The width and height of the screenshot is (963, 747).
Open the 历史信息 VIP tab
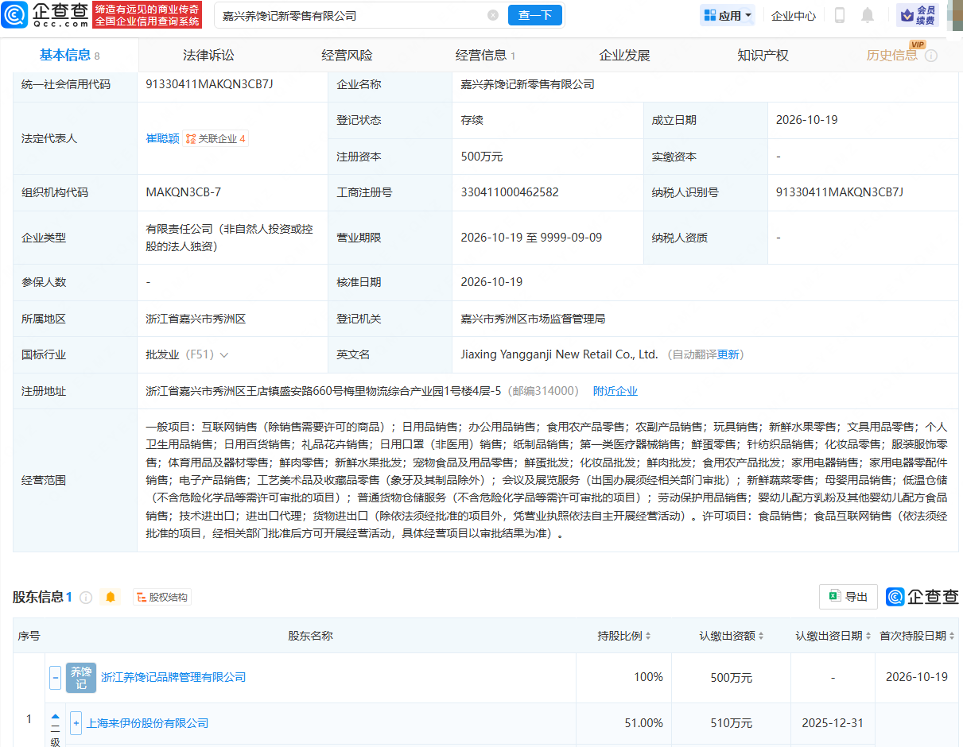pyautogui.click(x=892, y=55)
